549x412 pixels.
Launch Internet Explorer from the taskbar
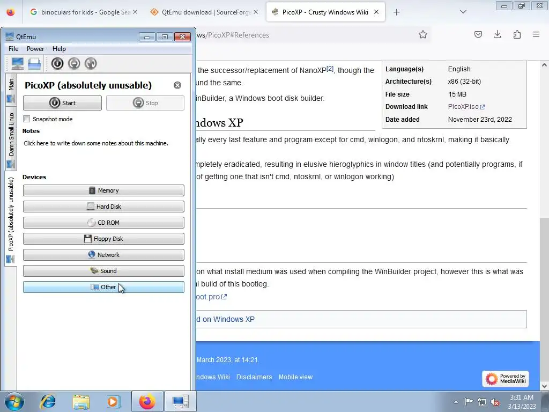click(48, 401)
